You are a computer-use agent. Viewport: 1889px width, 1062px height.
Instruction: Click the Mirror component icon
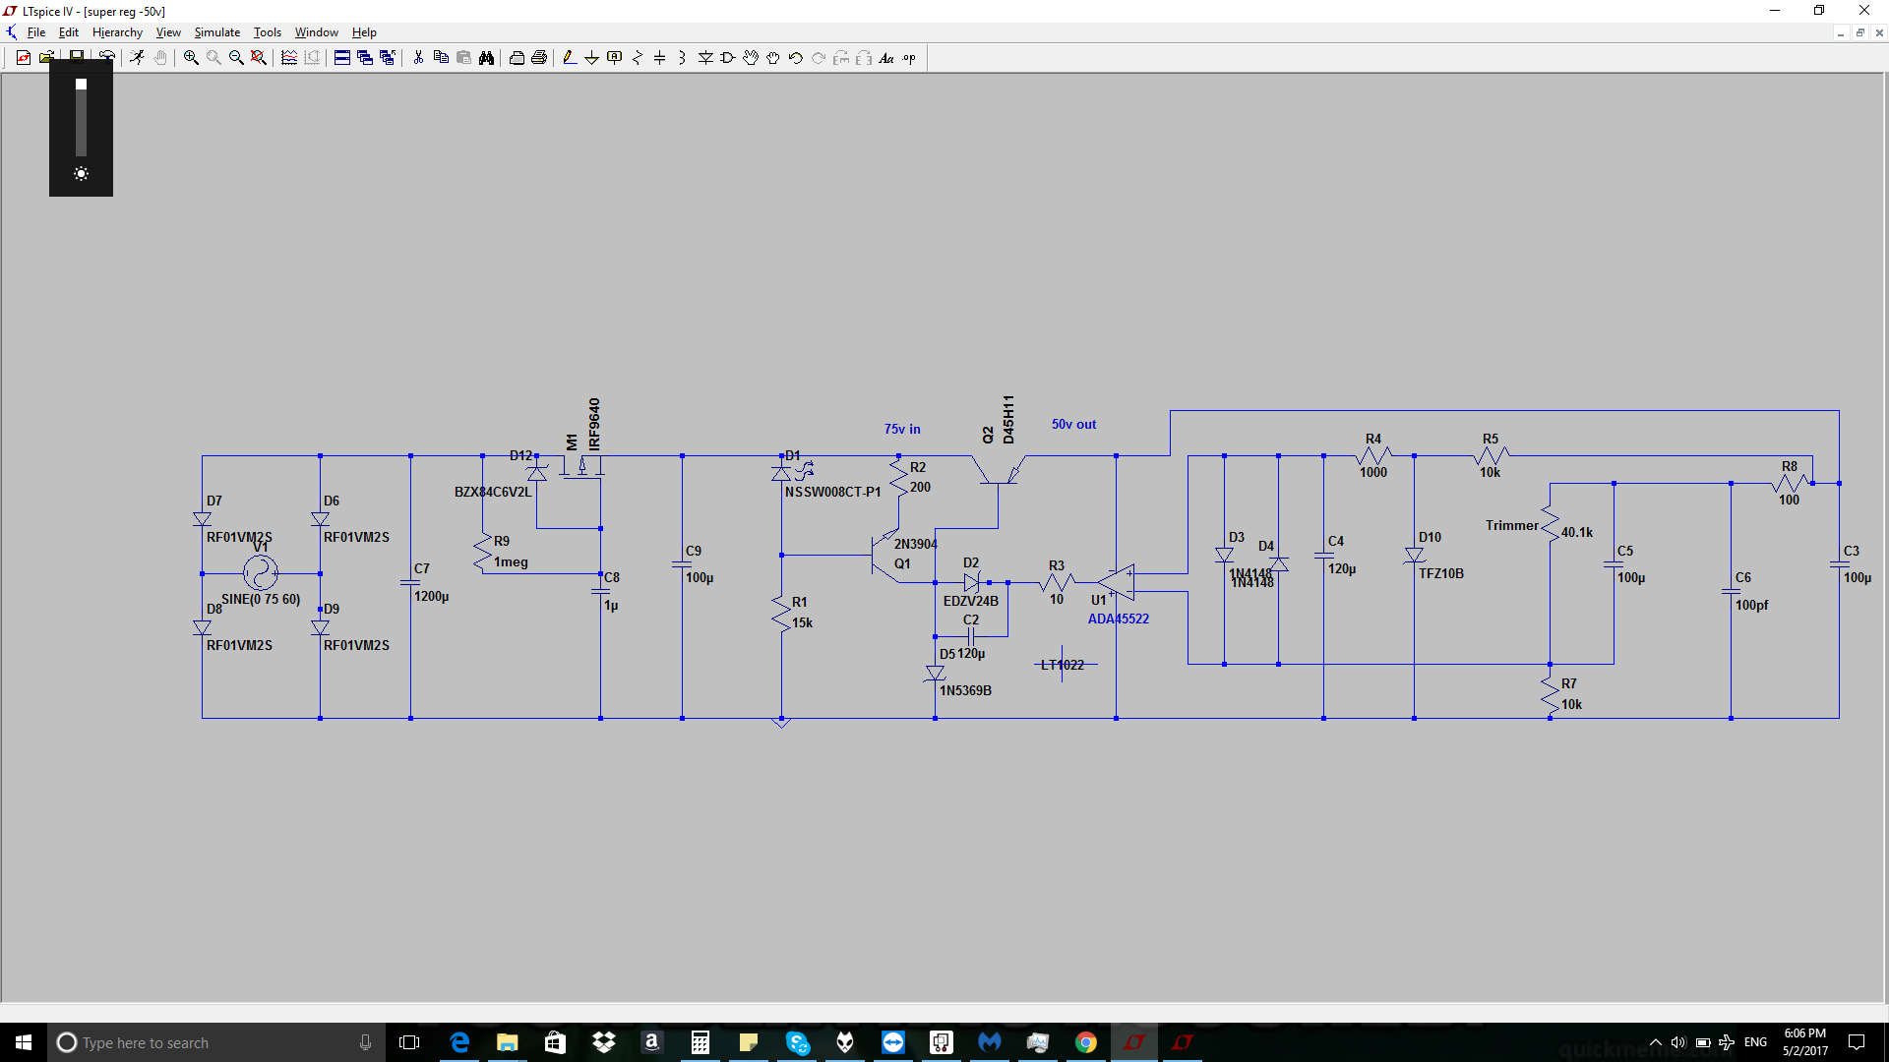(x=864, y=58)
